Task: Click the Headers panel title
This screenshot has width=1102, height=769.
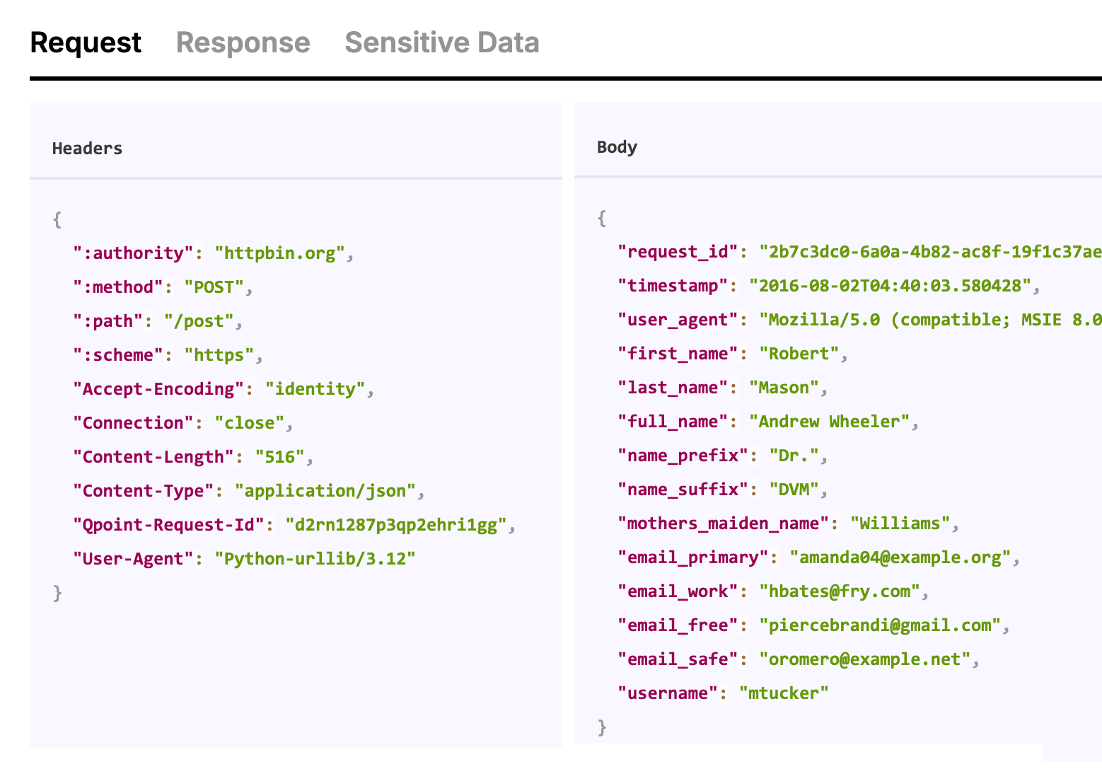Action: (x=87, y=149)
